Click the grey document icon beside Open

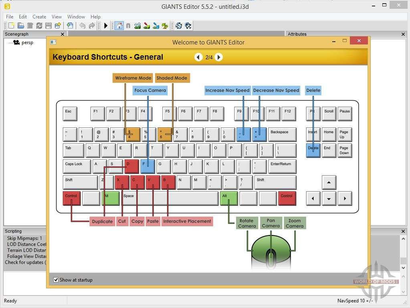pyautogui.click(x=30, y=26)
